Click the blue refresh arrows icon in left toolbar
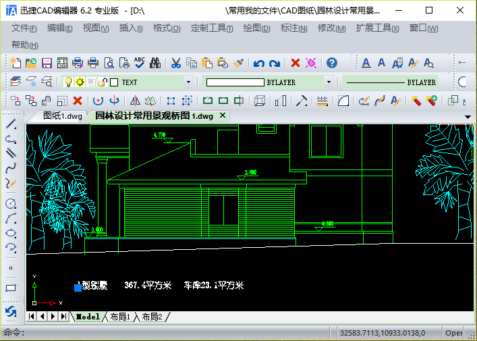The image size is (477, 341). pos(11,311)
